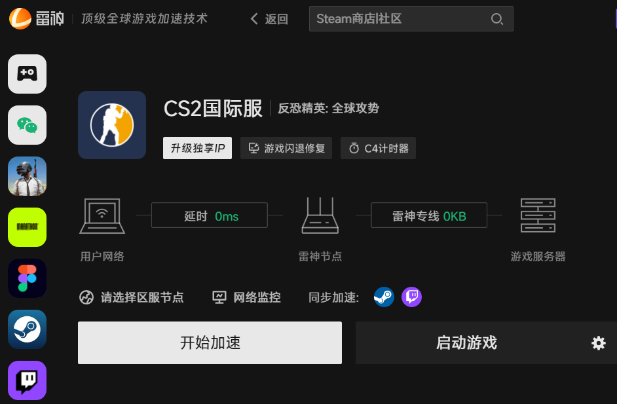Select the Figma icon in the sidebar
617x404 pixels.
tap(27, 278)
